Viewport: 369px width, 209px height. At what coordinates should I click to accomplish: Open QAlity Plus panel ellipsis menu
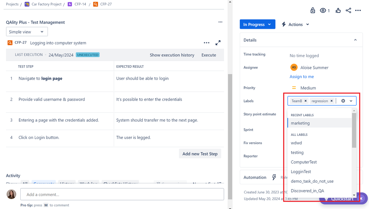pos(220,22)
